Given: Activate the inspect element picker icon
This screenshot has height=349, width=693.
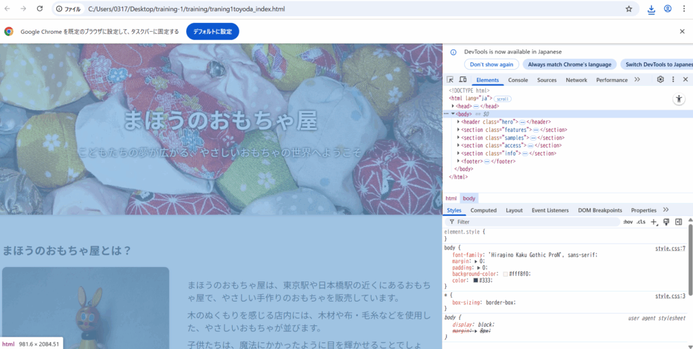Looking at the screenshot, I should click(x=451, y=80).
